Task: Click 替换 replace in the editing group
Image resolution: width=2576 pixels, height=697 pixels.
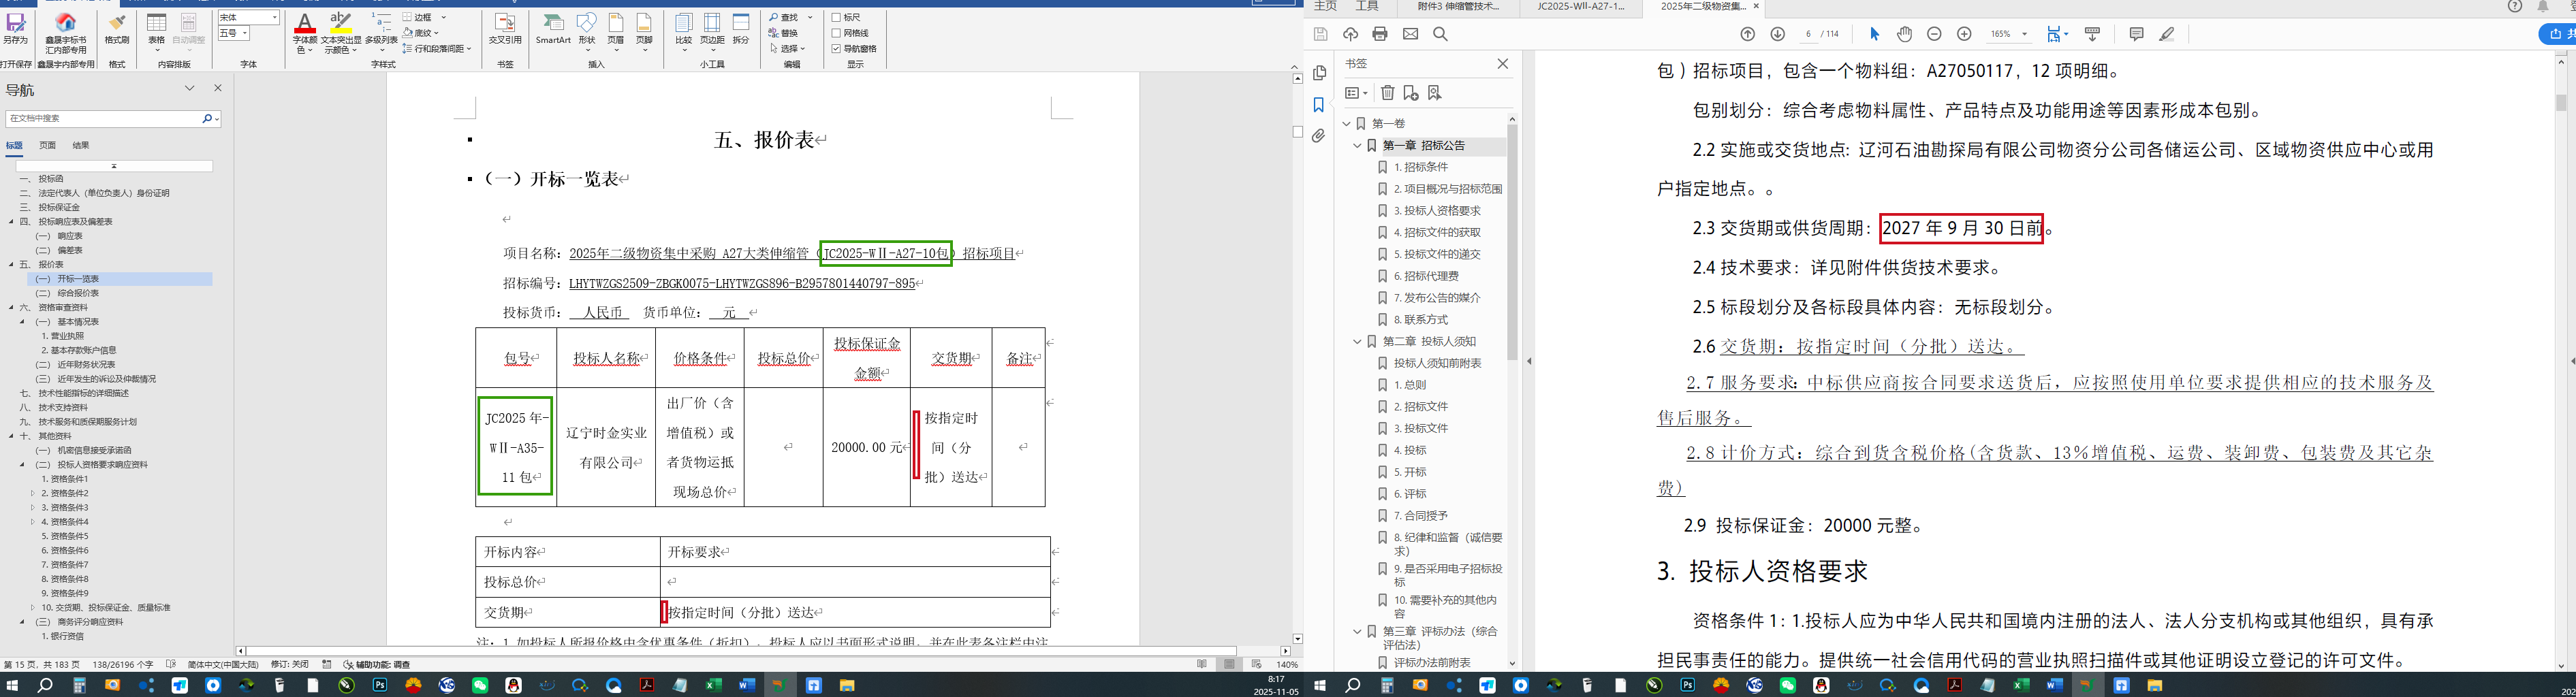Action: tap(784, 33)
